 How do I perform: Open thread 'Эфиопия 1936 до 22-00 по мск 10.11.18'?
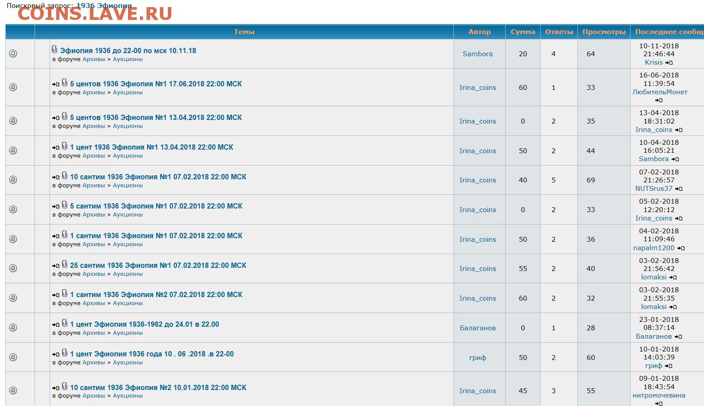click(128, 51)
